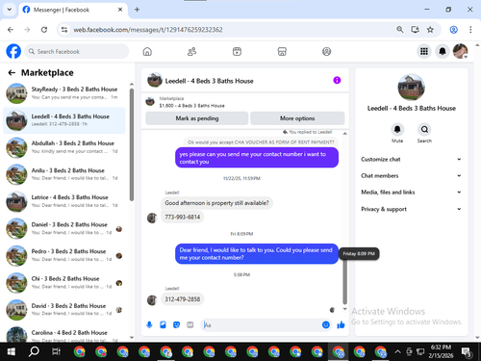Bookmark this page star icon
The width and height of the screenshot is (481, 361).
point(430,30)
